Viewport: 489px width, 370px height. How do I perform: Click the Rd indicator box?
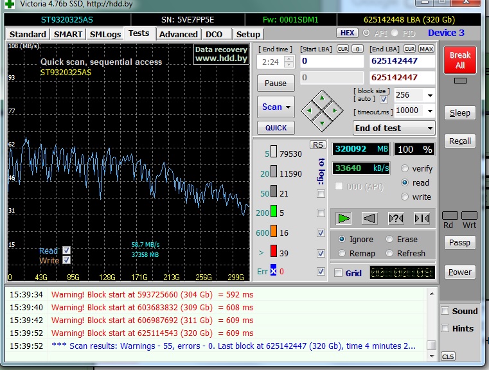[x=450, y=215]
